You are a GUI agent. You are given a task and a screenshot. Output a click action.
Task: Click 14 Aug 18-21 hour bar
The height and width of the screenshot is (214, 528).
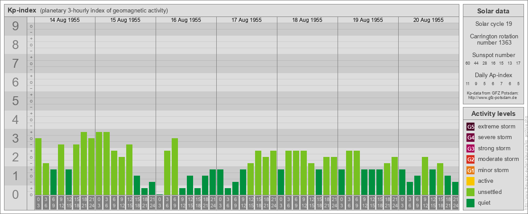[84, 164]
